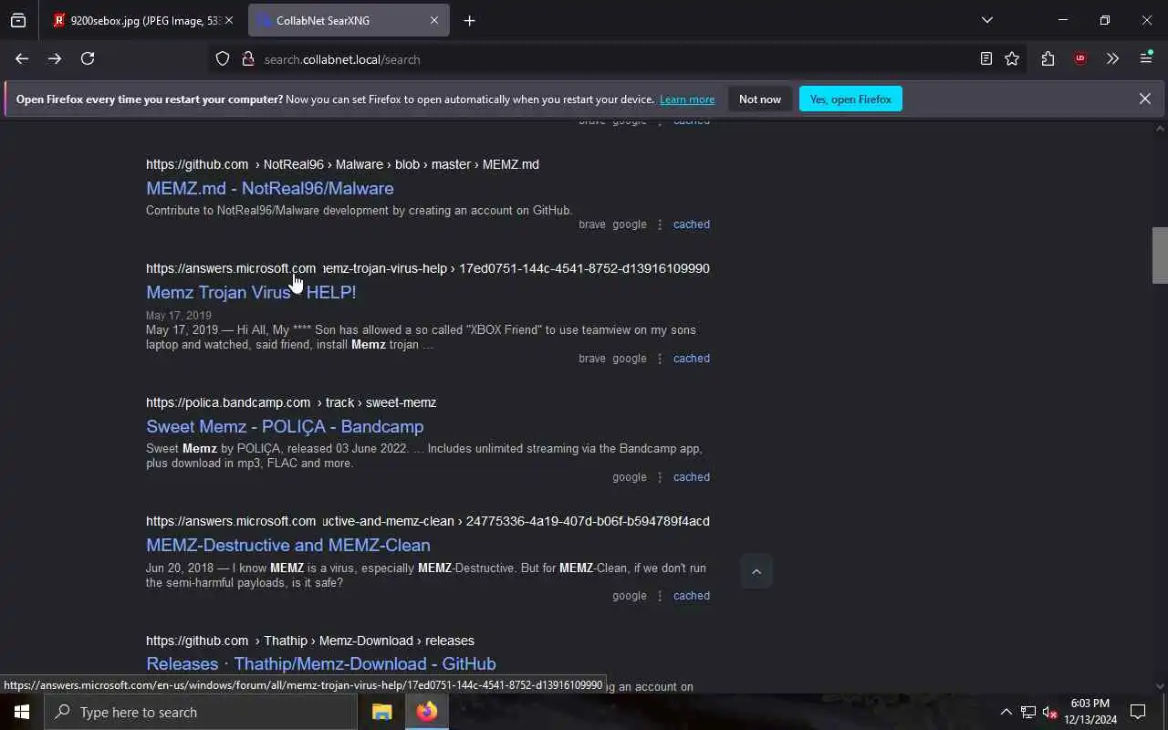This screenshot has width=1168, height=730.
Task: Open File Explorer from the taskbar
Action: [381, 712]
